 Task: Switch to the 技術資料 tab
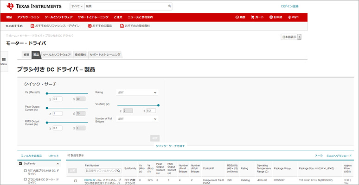[80, 55]
